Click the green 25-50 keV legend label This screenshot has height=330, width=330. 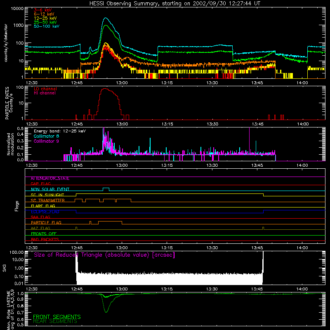(45, 22)
